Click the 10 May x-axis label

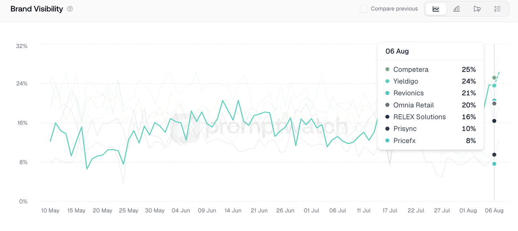[50, 211]
